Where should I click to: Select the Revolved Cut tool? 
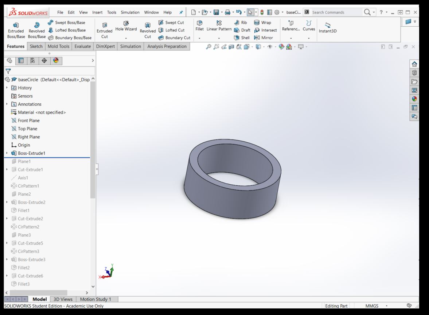pos(148,30)
